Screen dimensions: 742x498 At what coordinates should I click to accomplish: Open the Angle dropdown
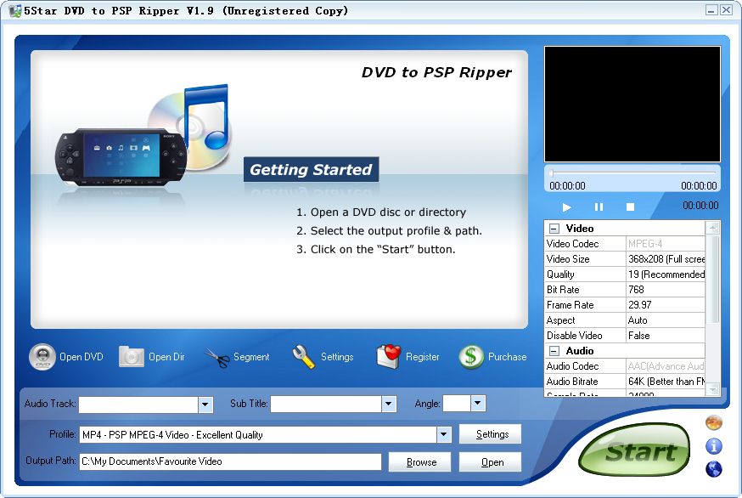(478, 403)
